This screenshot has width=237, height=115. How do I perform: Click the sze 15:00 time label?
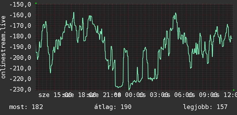click(55, 95)
